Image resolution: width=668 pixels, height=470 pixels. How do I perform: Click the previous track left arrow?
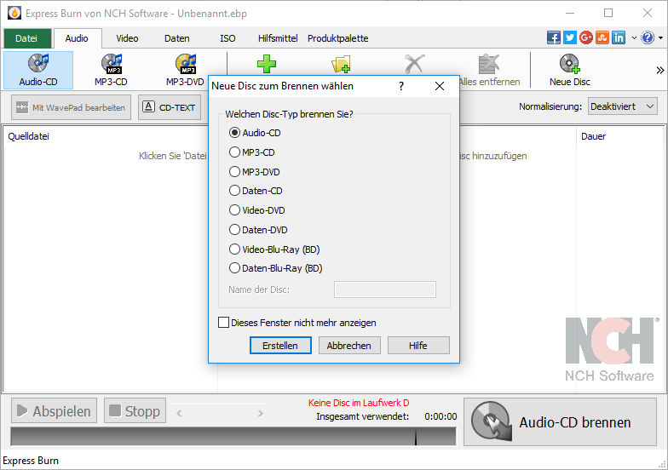179,413
